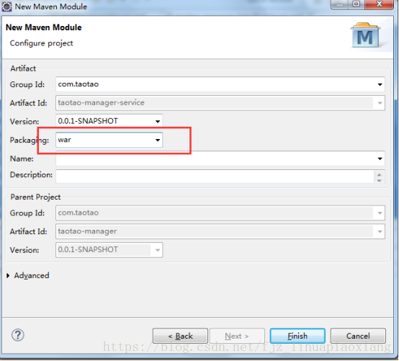Viewport: 399px width, 361px height.
Task: Open the taotao-manager Artifact Id dropdown arrow
Action: click(380, 231)
